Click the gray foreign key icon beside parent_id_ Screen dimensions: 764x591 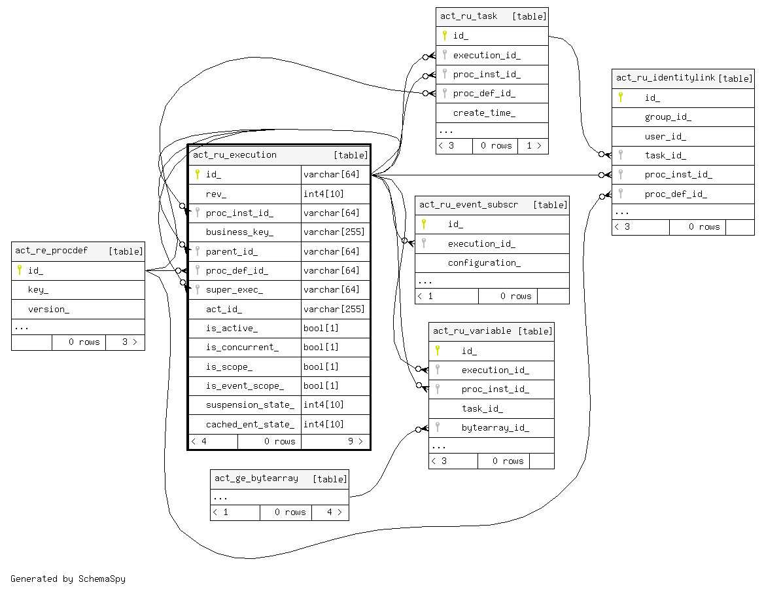tap(197, 251)
